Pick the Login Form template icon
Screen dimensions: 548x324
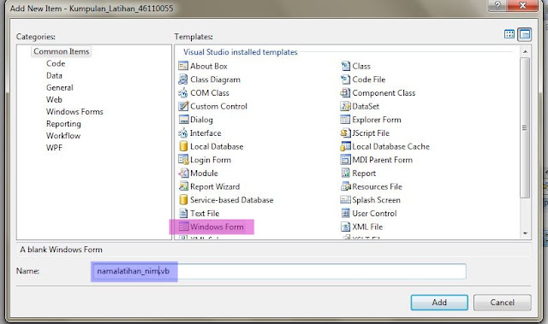183,160
